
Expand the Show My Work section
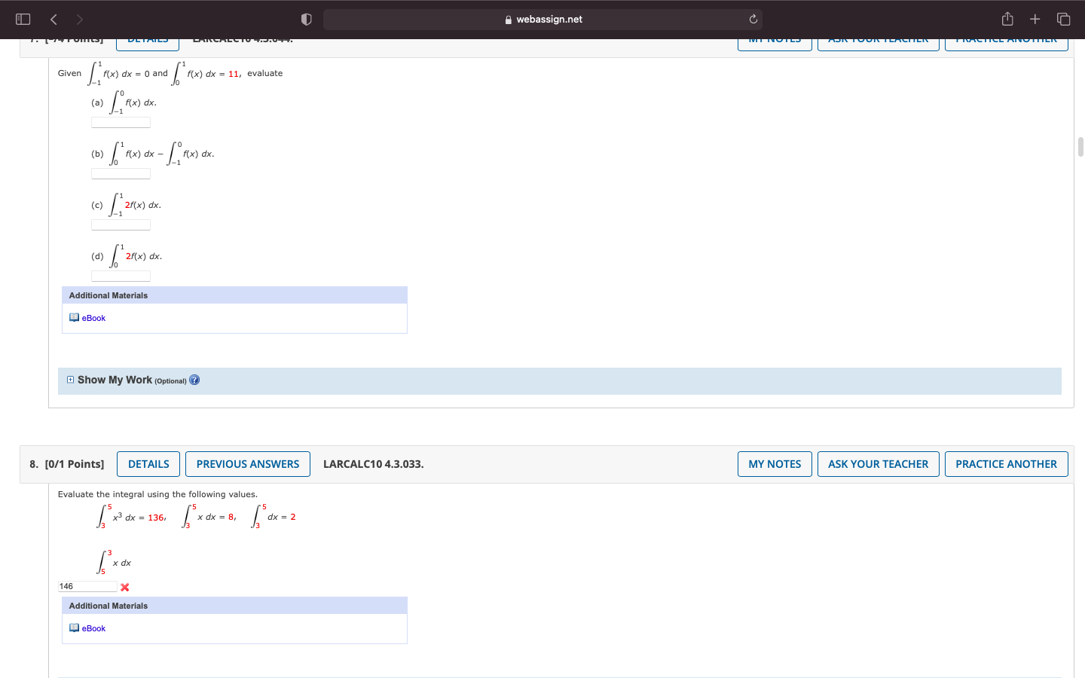pos(70,380)
